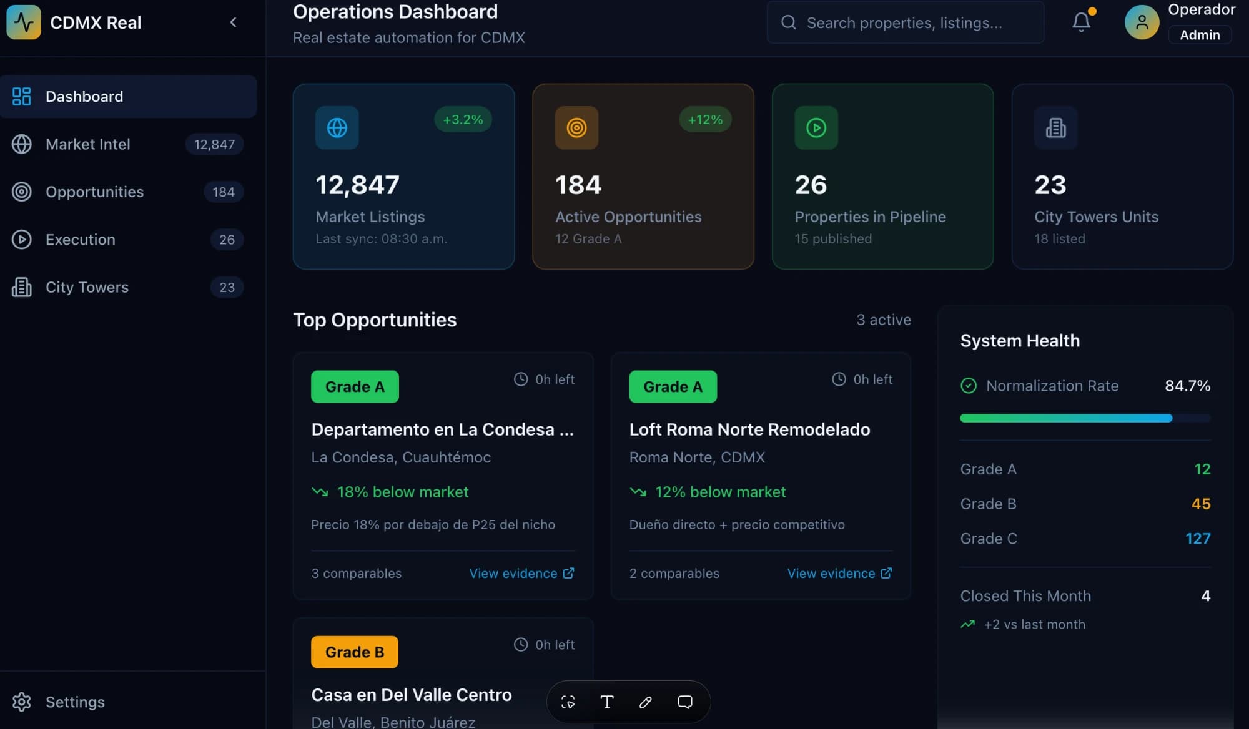
Task: Click the Normalization Rate check icon
Action: [x=968, y=386]
